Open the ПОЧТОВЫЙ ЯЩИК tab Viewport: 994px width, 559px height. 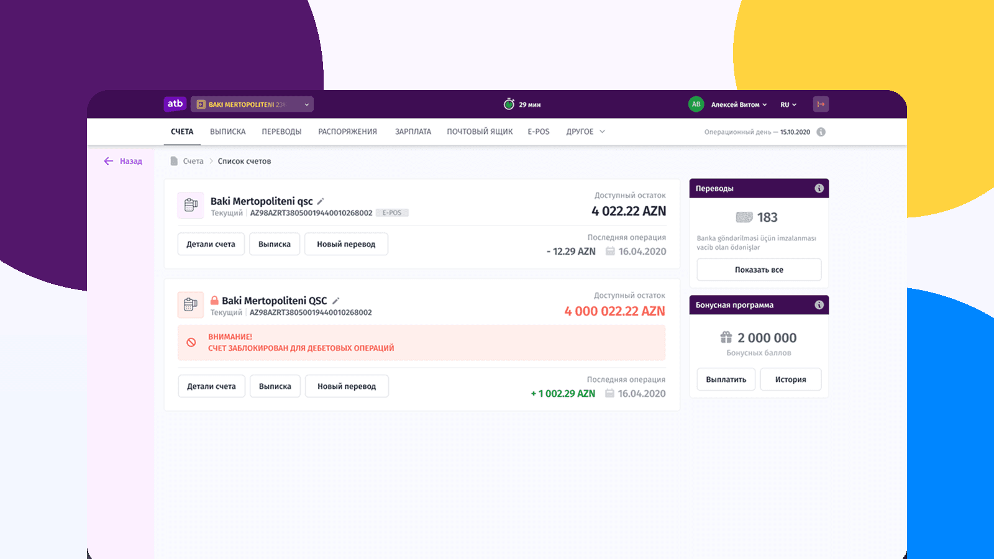click(x=480, y=132)
